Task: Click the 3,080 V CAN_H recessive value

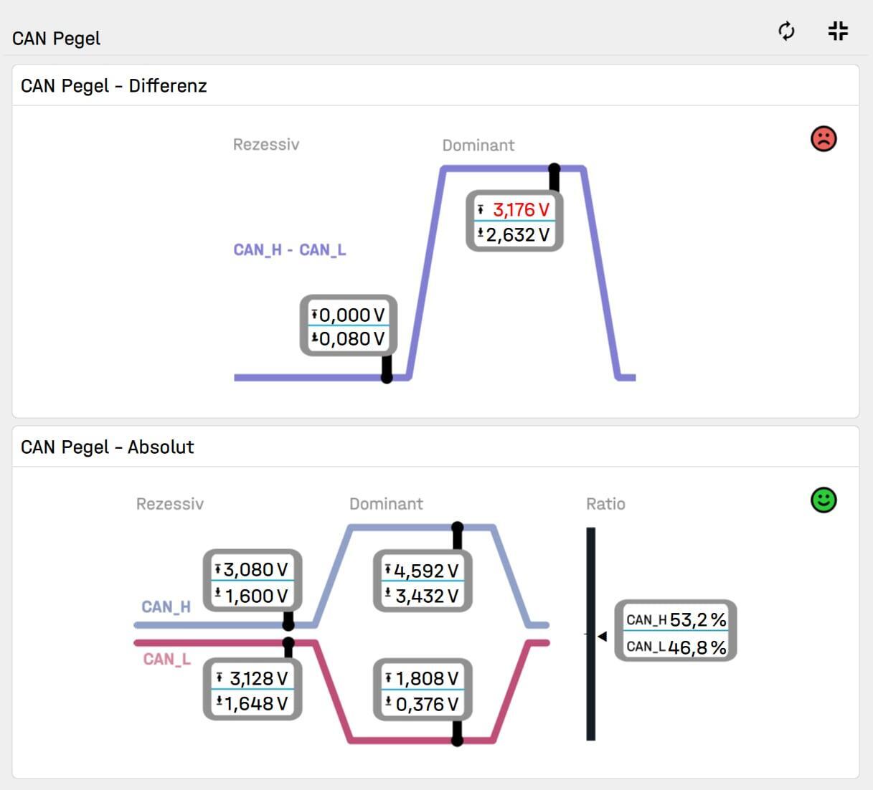Action: tap(255, 569)
